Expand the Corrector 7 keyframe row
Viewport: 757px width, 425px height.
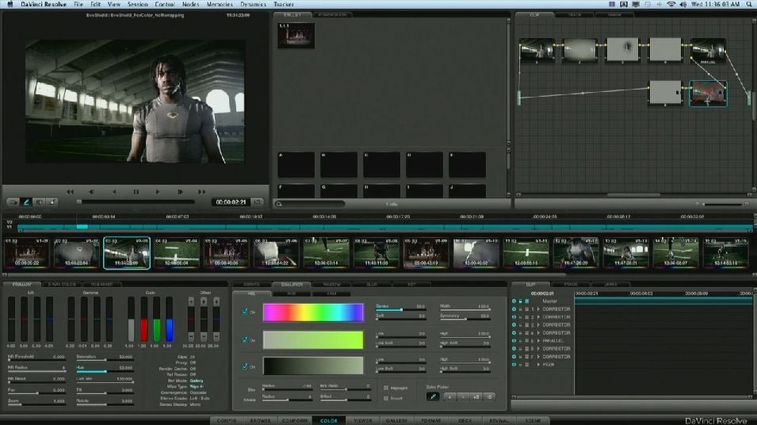click(x=538, y=357)
